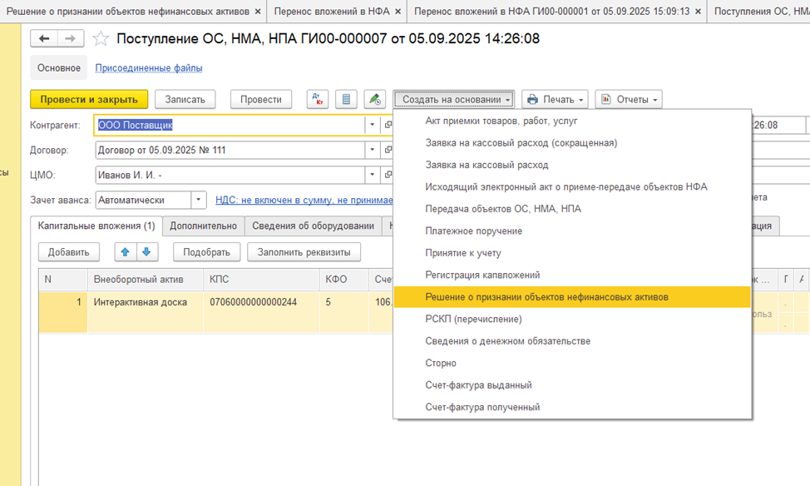Click the Внеоборотный актив column header
810x486 pixels.
[146, 279]
